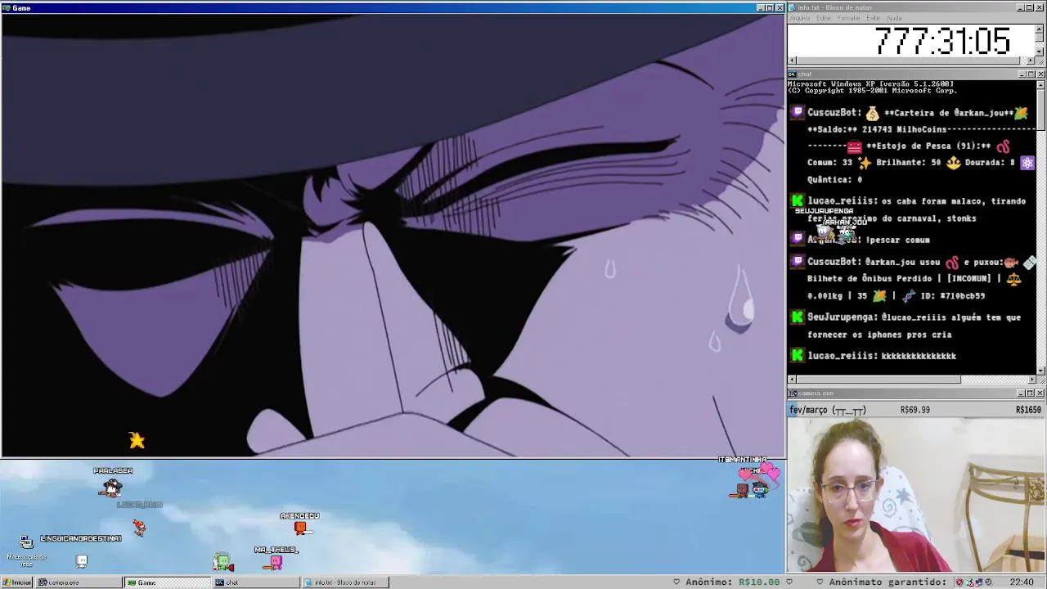This screenshot has width=1047, height=589.
Task: Click CuscuzBot's purple badge in the top message
Action: coord(798,112)
